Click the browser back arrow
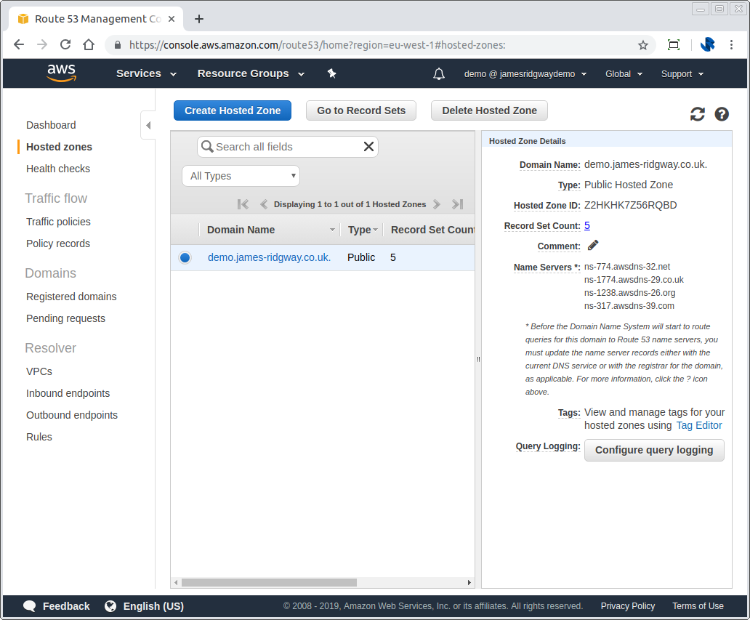Screen dimensions: 750x620 (19, 45)
